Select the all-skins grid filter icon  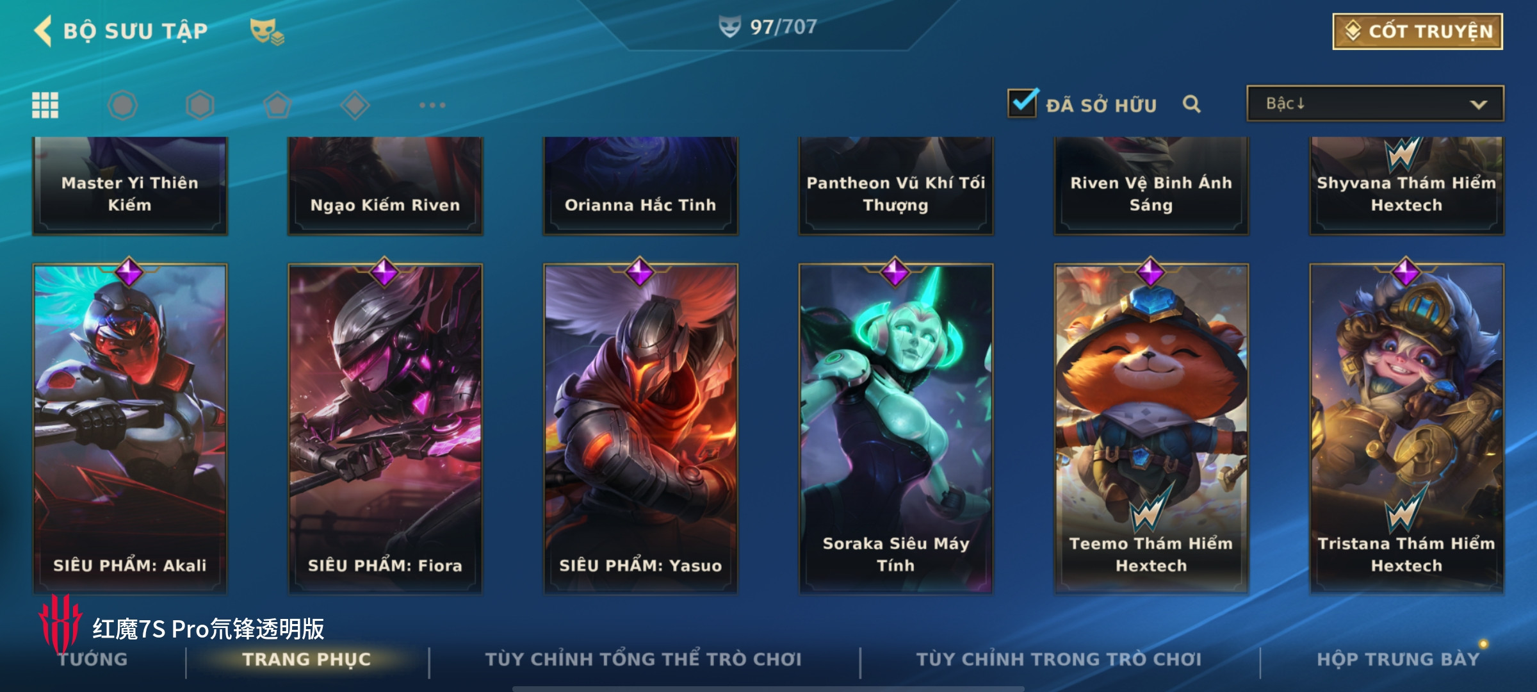pos(45,105)
